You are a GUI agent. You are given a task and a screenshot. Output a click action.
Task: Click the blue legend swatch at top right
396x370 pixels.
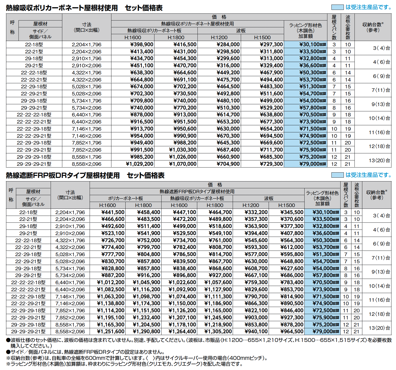pyautogui.click(x=337, y=7)
